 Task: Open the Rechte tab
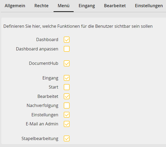[x=41, y=6]
